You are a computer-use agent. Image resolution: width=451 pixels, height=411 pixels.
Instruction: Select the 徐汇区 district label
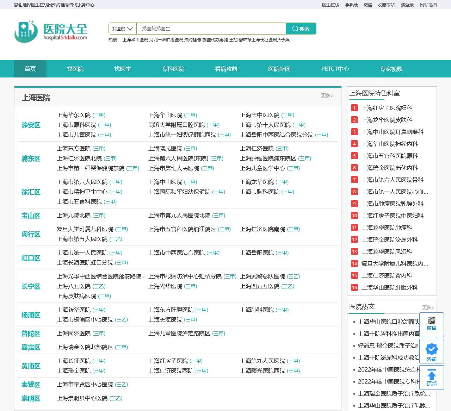31,192
